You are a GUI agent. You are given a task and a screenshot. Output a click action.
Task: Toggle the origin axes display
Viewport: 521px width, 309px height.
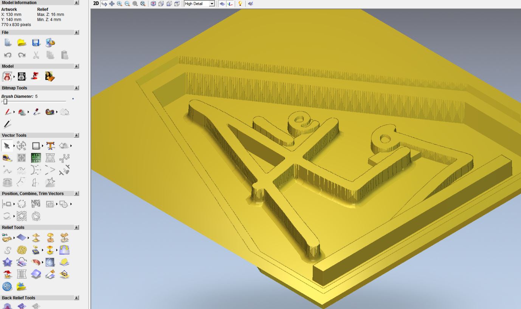pos(230,4)
